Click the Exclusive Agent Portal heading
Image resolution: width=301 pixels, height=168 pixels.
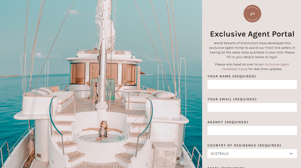tap(252, 34)
